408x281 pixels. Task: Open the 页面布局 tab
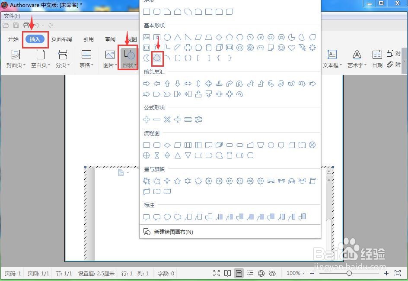[62, 39]
